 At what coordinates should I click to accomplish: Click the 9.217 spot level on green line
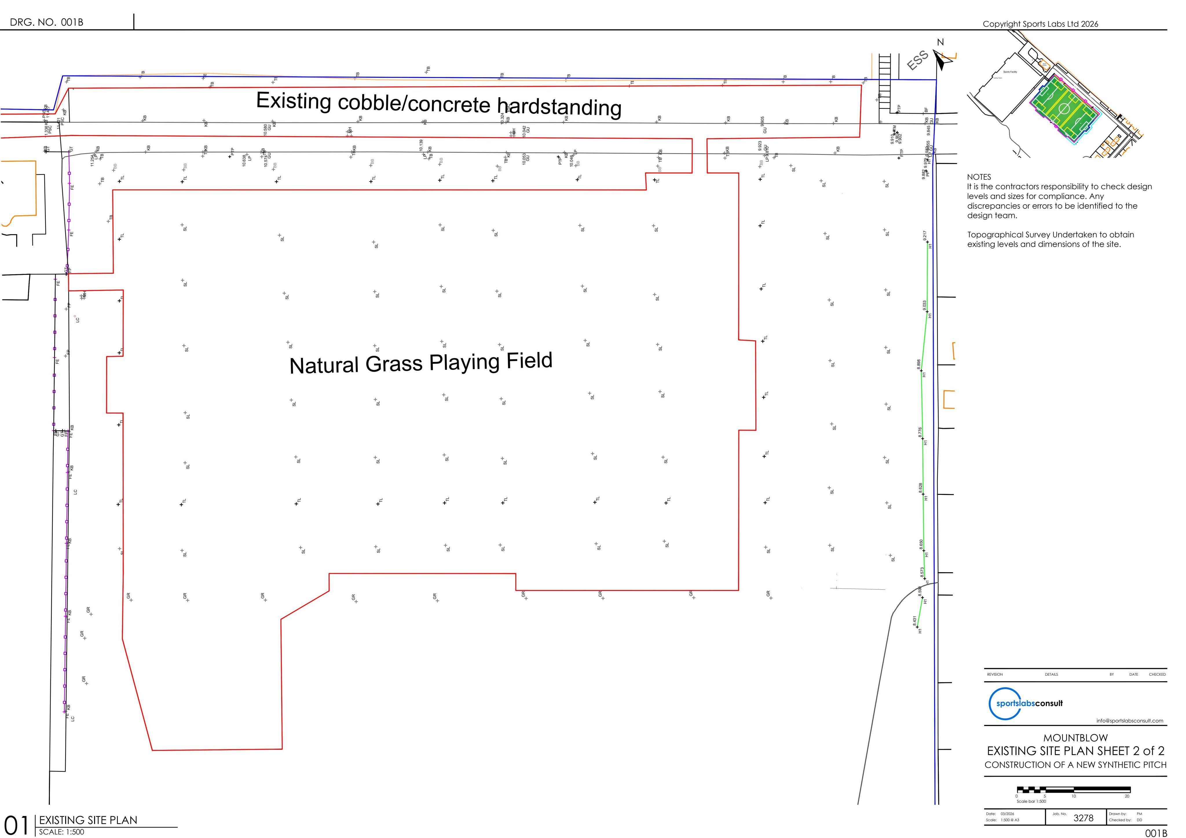pyautogui.click(x=925, y=236)
